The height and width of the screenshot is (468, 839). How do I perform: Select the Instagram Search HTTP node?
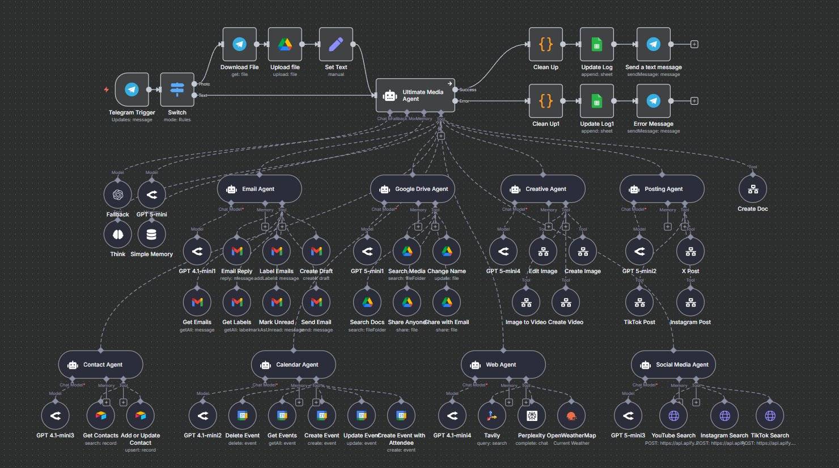[724, 415]
